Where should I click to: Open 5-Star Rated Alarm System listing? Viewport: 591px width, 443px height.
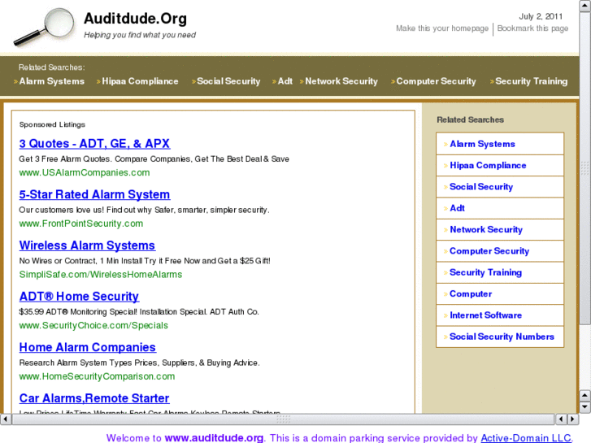click(94, 194)
